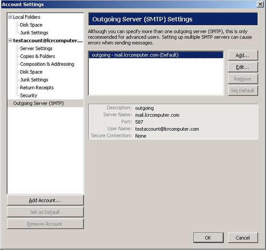Open Junk Settings under Local Folders
Screen dimensions: 266x250
(x=34, y=32)
